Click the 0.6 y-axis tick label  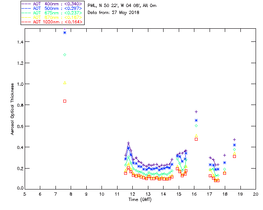(x=20, y=126)
